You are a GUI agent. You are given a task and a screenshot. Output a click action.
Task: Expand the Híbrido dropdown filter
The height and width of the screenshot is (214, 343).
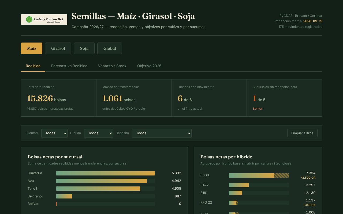99,133
